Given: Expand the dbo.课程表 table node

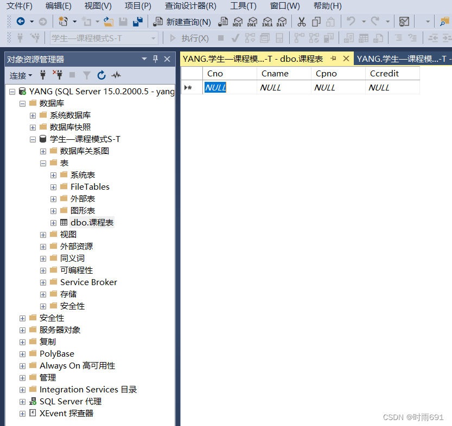Looking at the screenshot, I should point(53,223).
